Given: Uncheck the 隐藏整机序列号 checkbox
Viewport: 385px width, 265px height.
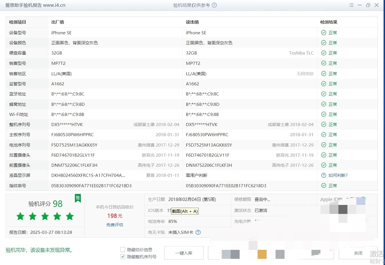Looking at the screenshot, I should 123,257.
